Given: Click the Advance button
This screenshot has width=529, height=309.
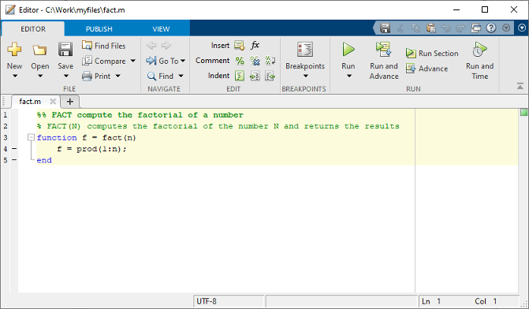Looking at the screenshot, I should [427, 69].
